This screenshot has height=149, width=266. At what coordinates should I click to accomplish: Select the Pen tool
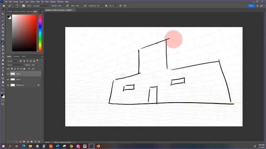(x=3, y=68)
